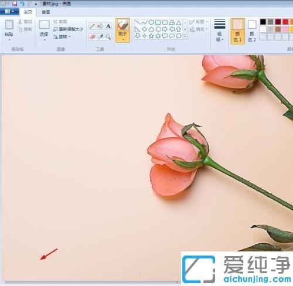Choose the Diamond shape
The width and height of the screenshot is (293, 286).
(x=144, y=29)
